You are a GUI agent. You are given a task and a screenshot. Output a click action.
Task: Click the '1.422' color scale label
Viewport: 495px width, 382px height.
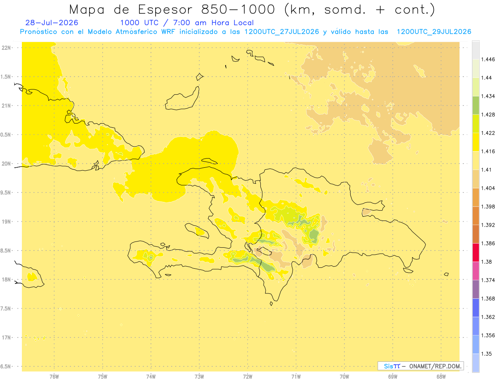pos(488,133)
